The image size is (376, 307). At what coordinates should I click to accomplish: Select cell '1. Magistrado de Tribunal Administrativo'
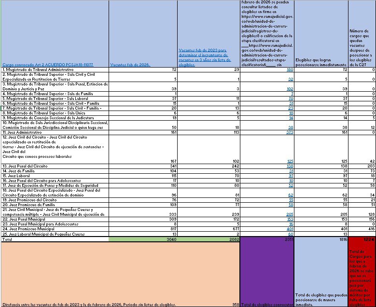[55, 70]
